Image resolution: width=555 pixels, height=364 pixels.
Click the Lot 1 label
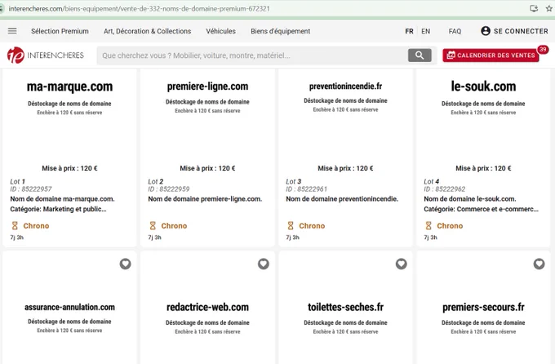[17, 181]
